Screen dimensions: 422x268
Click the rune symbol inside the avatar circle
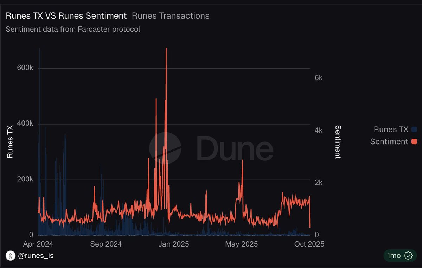(10, 256)
